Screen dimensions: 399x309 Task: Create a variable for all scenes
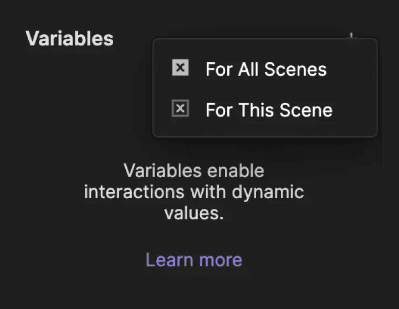click(265, 69)
